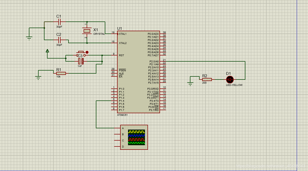The height and width of the screenshot is (171, 308).
Task: Click the P1.0 pin label
Action: (121, 89)
